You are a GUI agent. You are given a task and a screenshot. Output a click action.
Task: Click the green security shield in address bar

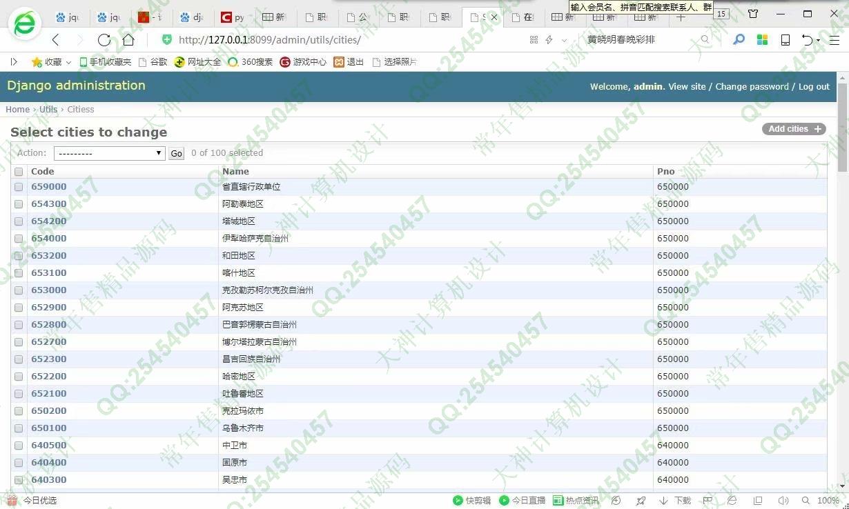coord(167,39)
